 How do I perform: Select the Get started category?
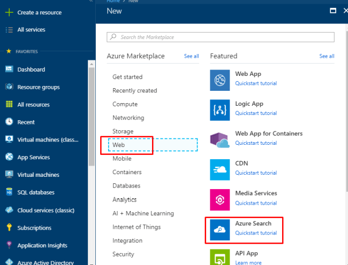[x=127, y=77]
